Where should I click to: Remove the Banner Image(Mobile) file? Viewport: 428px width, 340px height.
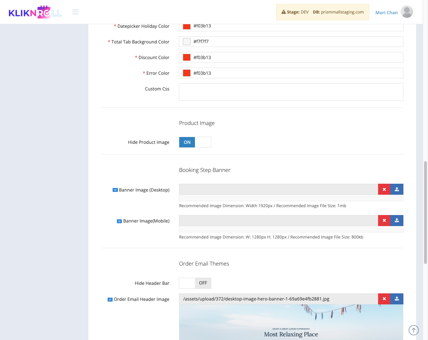[384, 221]
